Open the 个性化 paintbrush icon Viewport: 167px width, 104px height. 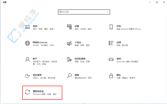click(x=69, y=43)
